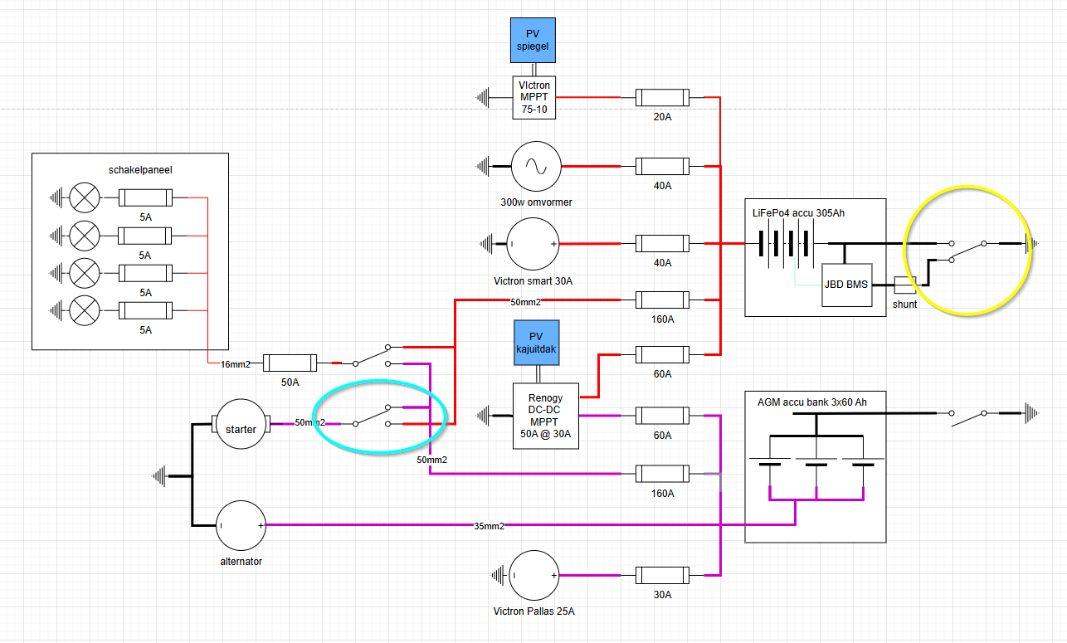Click the '50mm2' label on the red wire

526,302
